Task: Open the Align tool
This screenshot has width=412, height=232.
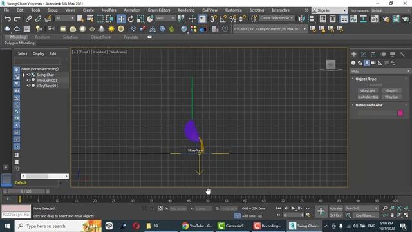Action: point(312,19)
